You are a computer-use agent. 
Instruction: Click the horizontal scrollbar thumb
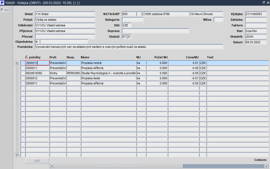pos(118,166)
